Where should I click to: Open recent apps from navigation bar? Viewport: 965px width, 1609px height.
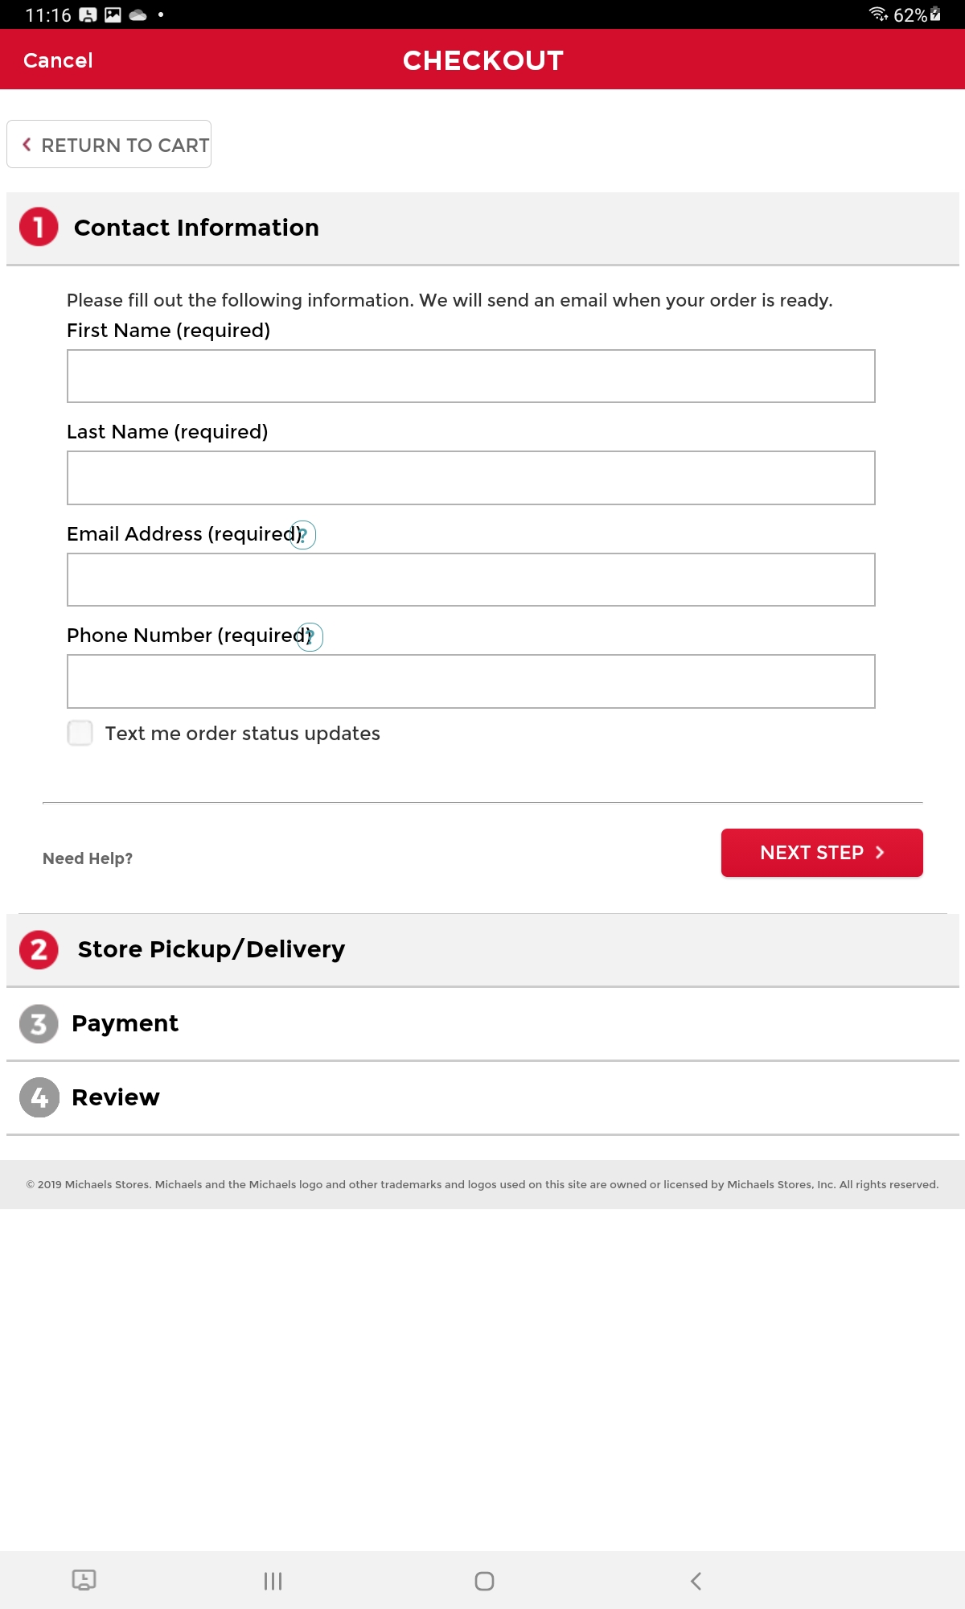(x=273, y=1581)
